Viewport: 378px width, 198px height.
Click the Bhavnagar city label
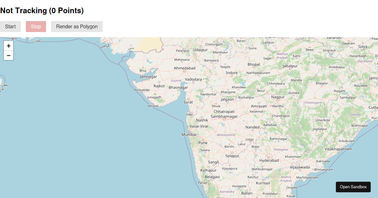point(178,87)
